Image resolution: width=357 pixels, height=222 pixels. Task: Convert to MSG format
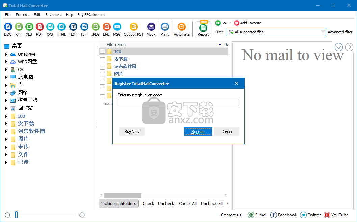tap(117, 29)
